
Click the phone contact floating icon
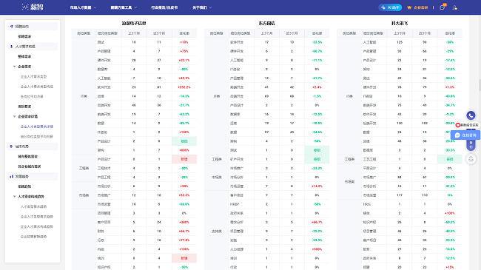pos(471,115)
